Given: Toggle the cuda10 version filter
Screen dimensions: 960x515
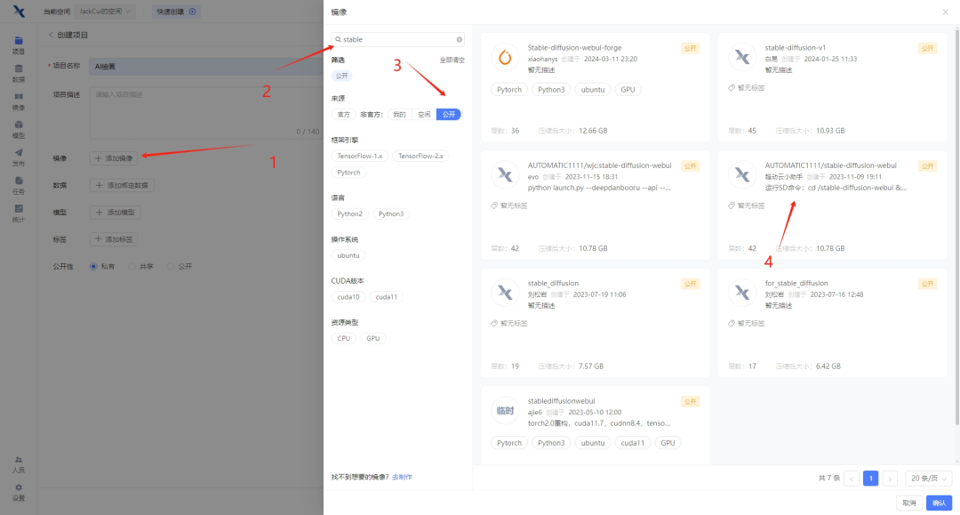Looking at the screenshot, I should pos(348,297).
